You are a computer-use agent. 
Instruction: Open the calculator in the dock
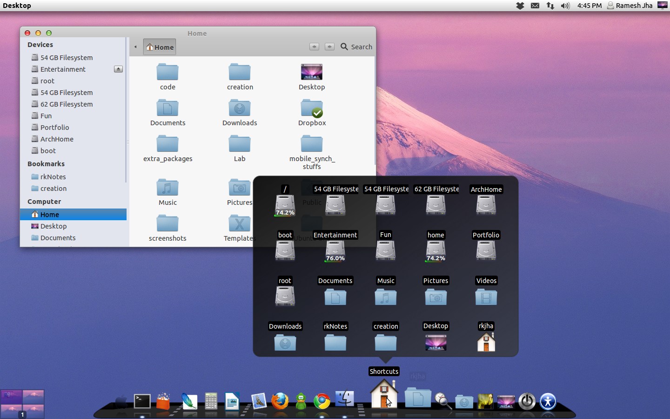pos(211,401)
